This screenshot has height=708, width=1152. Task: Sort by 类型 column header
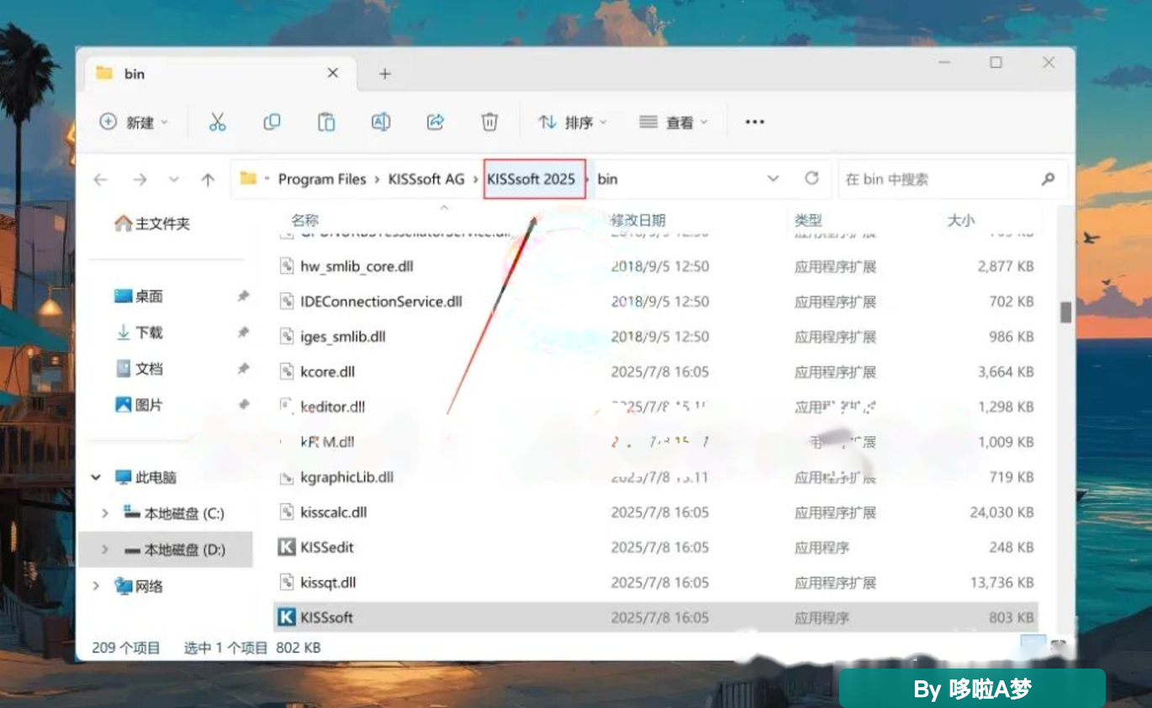coord(808,220)
